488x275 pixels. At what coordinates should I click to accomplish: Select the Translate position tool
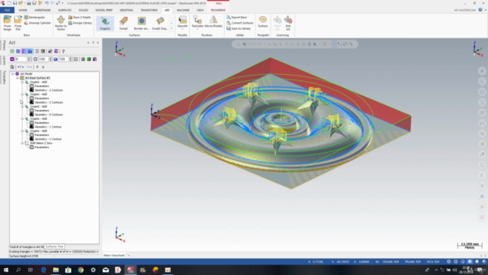(197, 21)
